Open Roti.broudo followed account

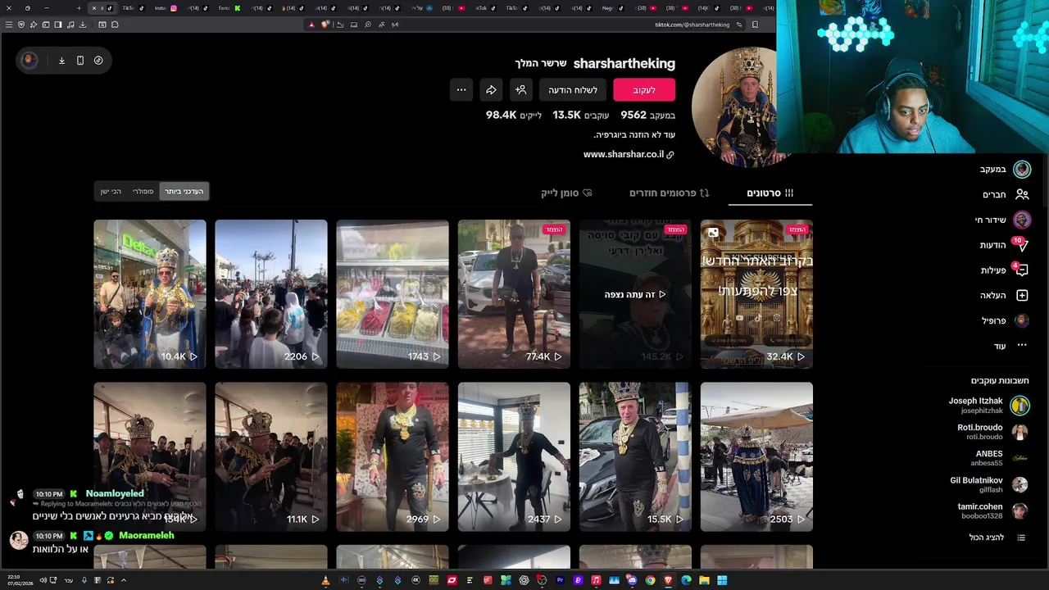[x=992, y=432]
